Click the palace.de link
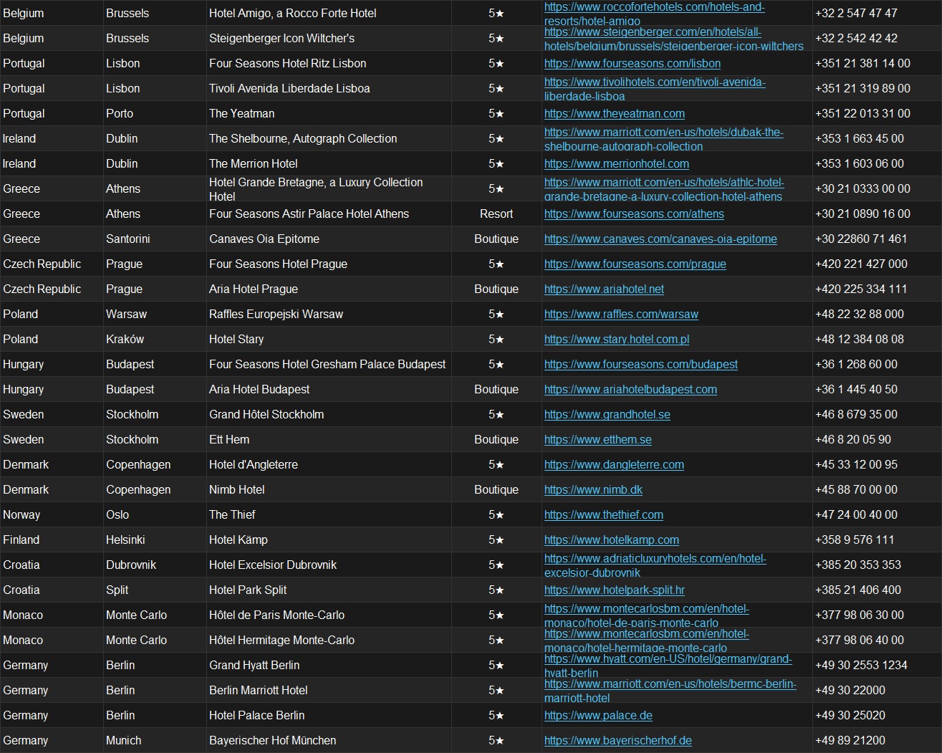 598,715
